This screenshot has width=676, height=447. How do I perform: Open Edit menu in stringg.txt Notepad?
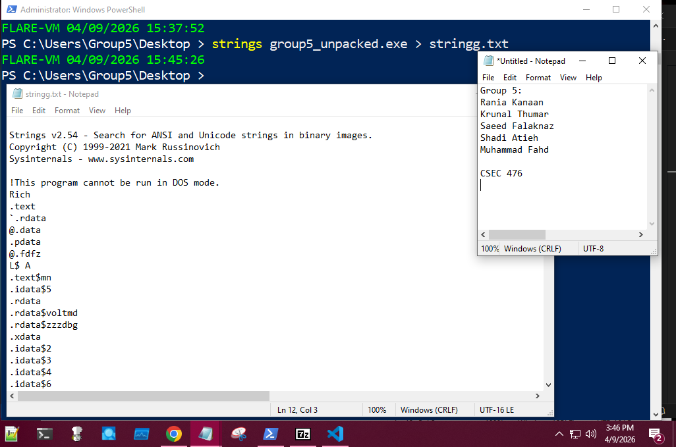pos(39,111)
